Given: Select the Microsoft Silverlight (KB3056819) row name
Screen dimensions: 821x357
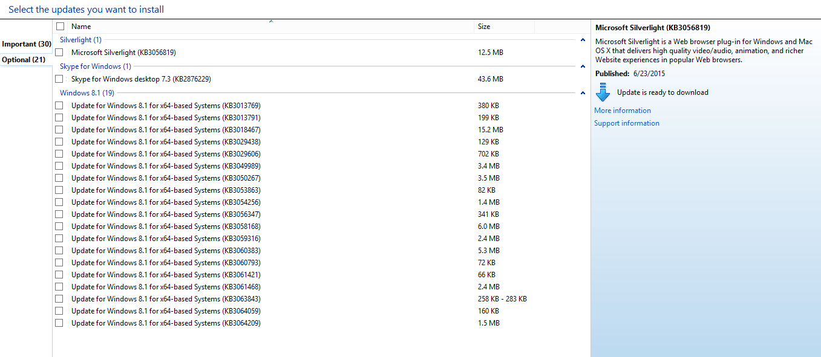Looking at the screenshot, I should [x=123, y=53].
